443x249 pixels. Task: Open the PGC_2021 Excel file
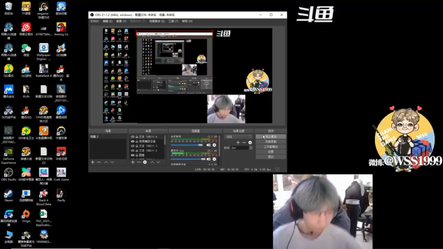[x=44, y=217]
